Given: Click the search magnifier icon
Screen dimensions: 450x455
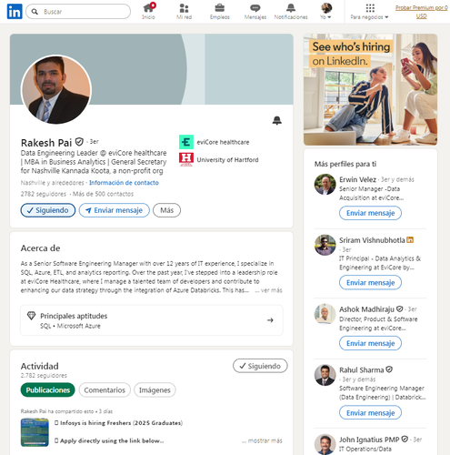Looking at the screenshot, I should (35, 12).
